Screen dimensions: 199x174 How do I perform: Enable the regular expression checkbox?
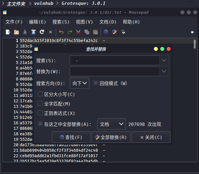click(40, 113)
